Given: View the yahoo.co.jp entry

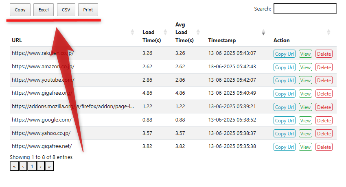Looking at the screenshot, I should (x=305, y=133).
